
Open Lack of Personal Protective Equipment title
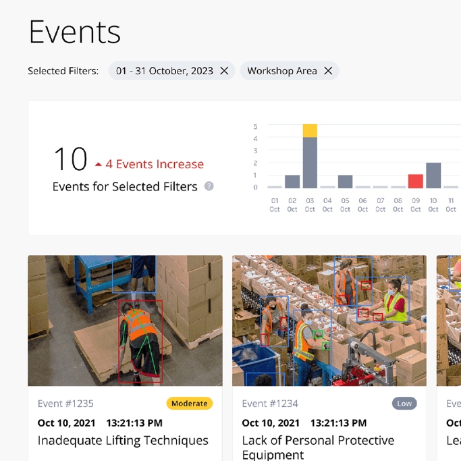coord(318,448)
